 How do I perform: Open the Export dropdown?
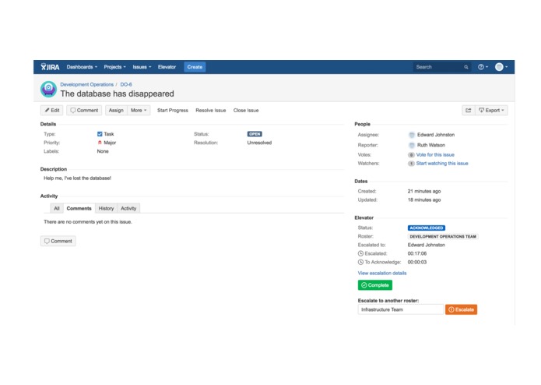[492, 110]
